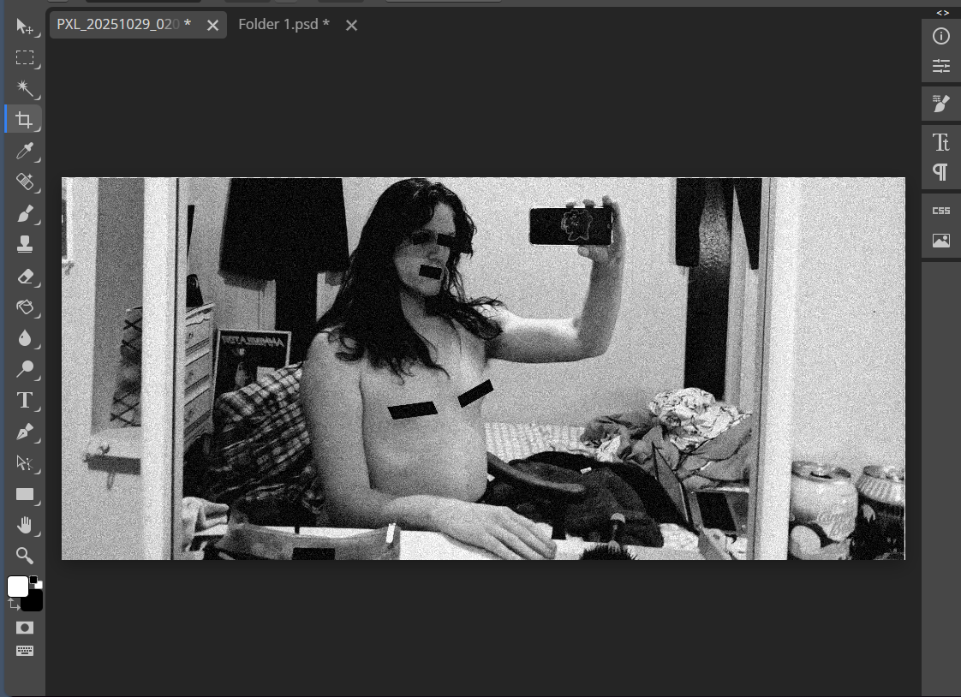Open the foreground color swatch picker
This screenshot has width=961, height=697.
(x=16, y=586)
